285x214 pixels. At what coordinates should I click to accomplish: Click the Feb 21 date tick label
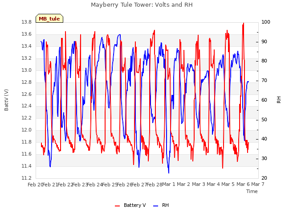click(x=50, y=185)
